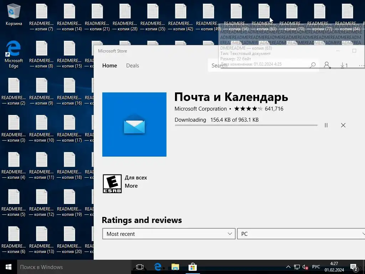This screenshot has height=274, width=365.
Task: Open the Корзина recycle bin icon
Action: tap(14, 14)
